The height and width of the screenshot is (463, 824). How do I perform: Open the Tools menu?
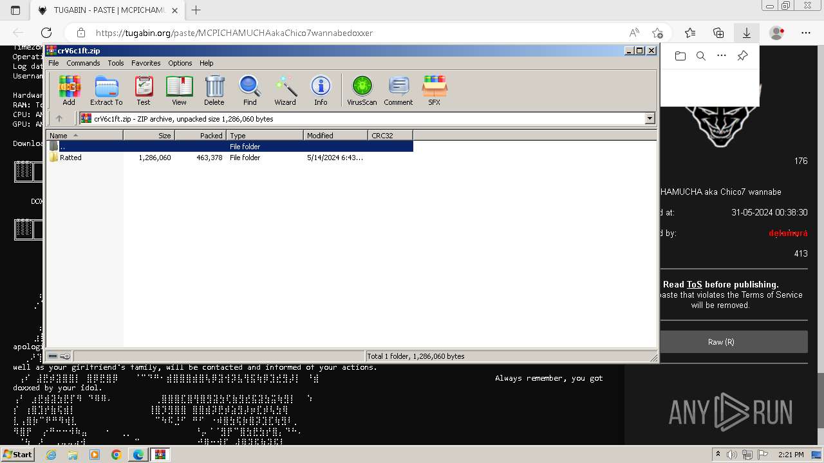point(116,63)
